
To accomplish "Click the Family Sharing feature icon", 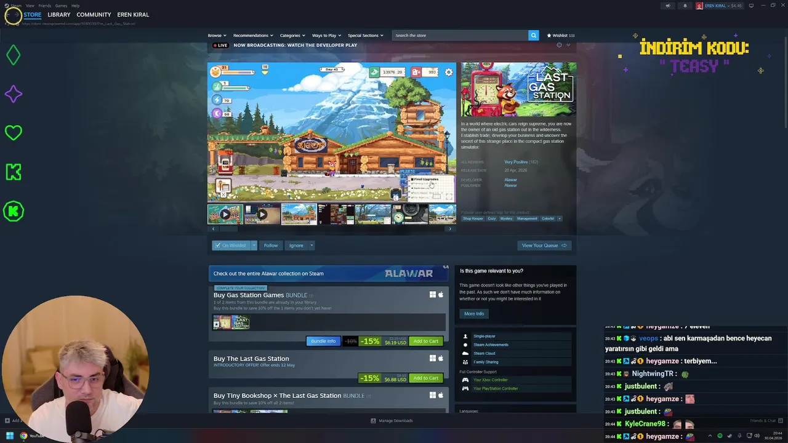I will pos(465,362).
